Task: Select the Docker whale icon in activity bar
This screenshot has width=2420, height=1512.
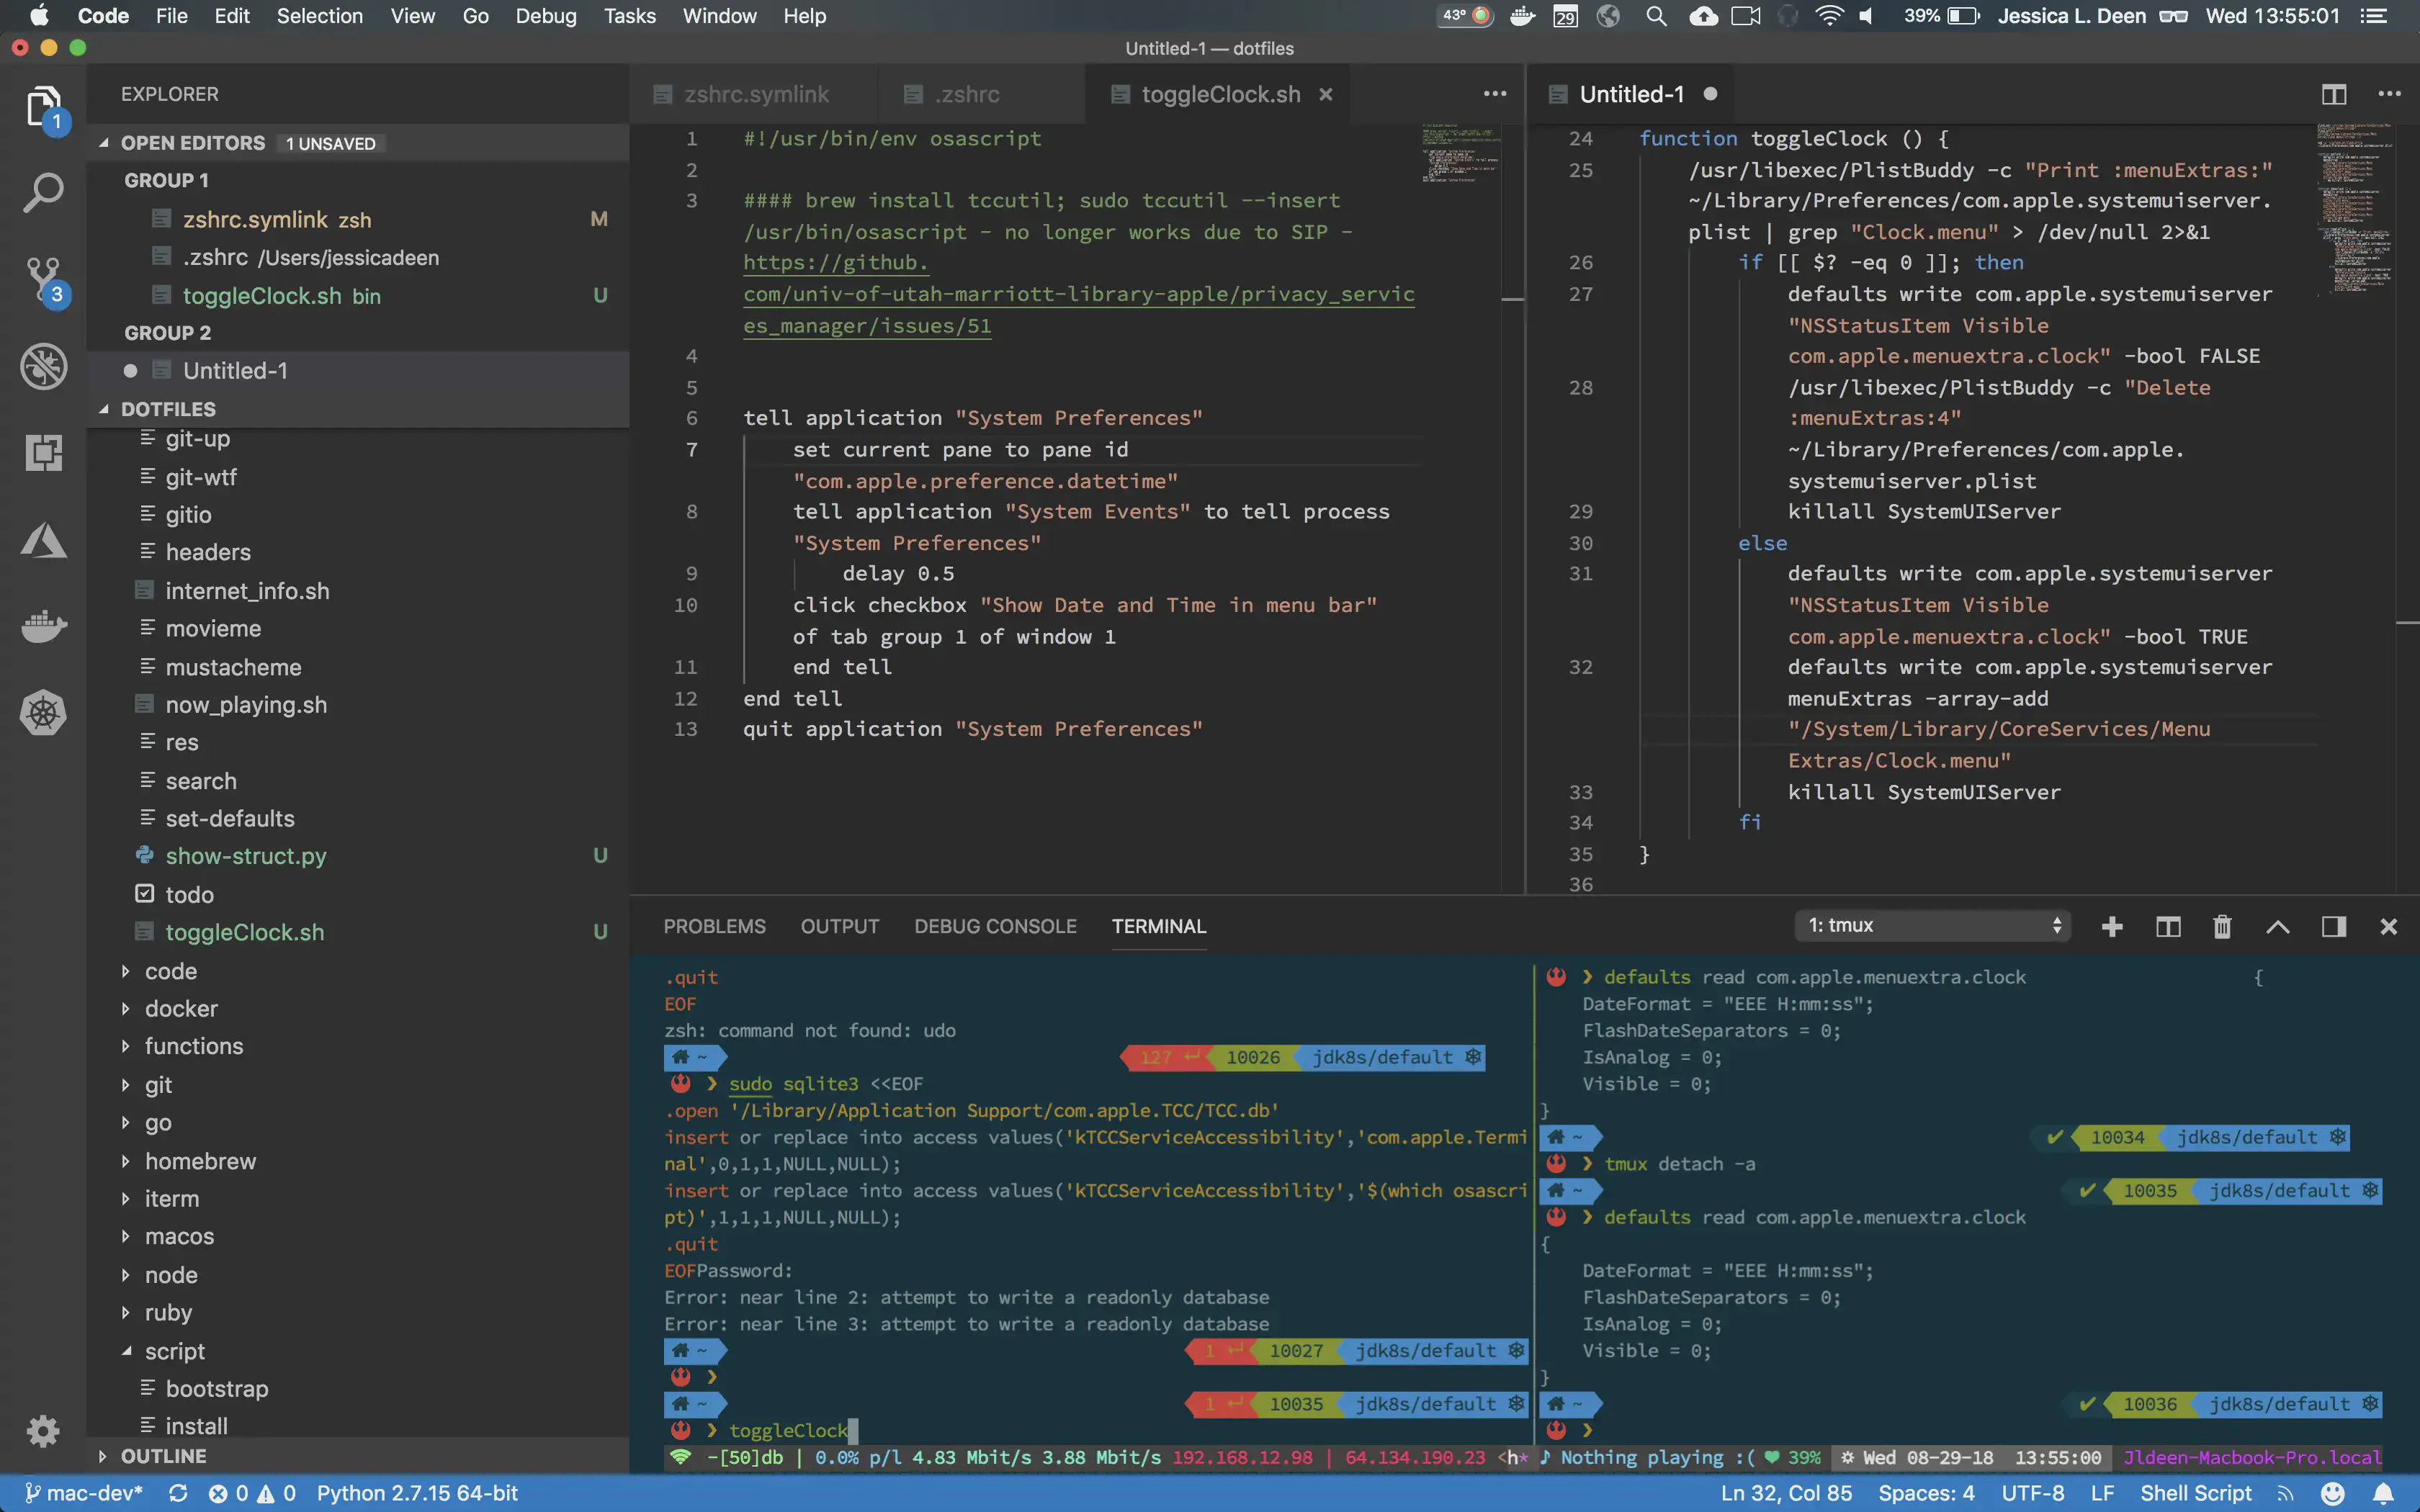Action: click(44, 627)
